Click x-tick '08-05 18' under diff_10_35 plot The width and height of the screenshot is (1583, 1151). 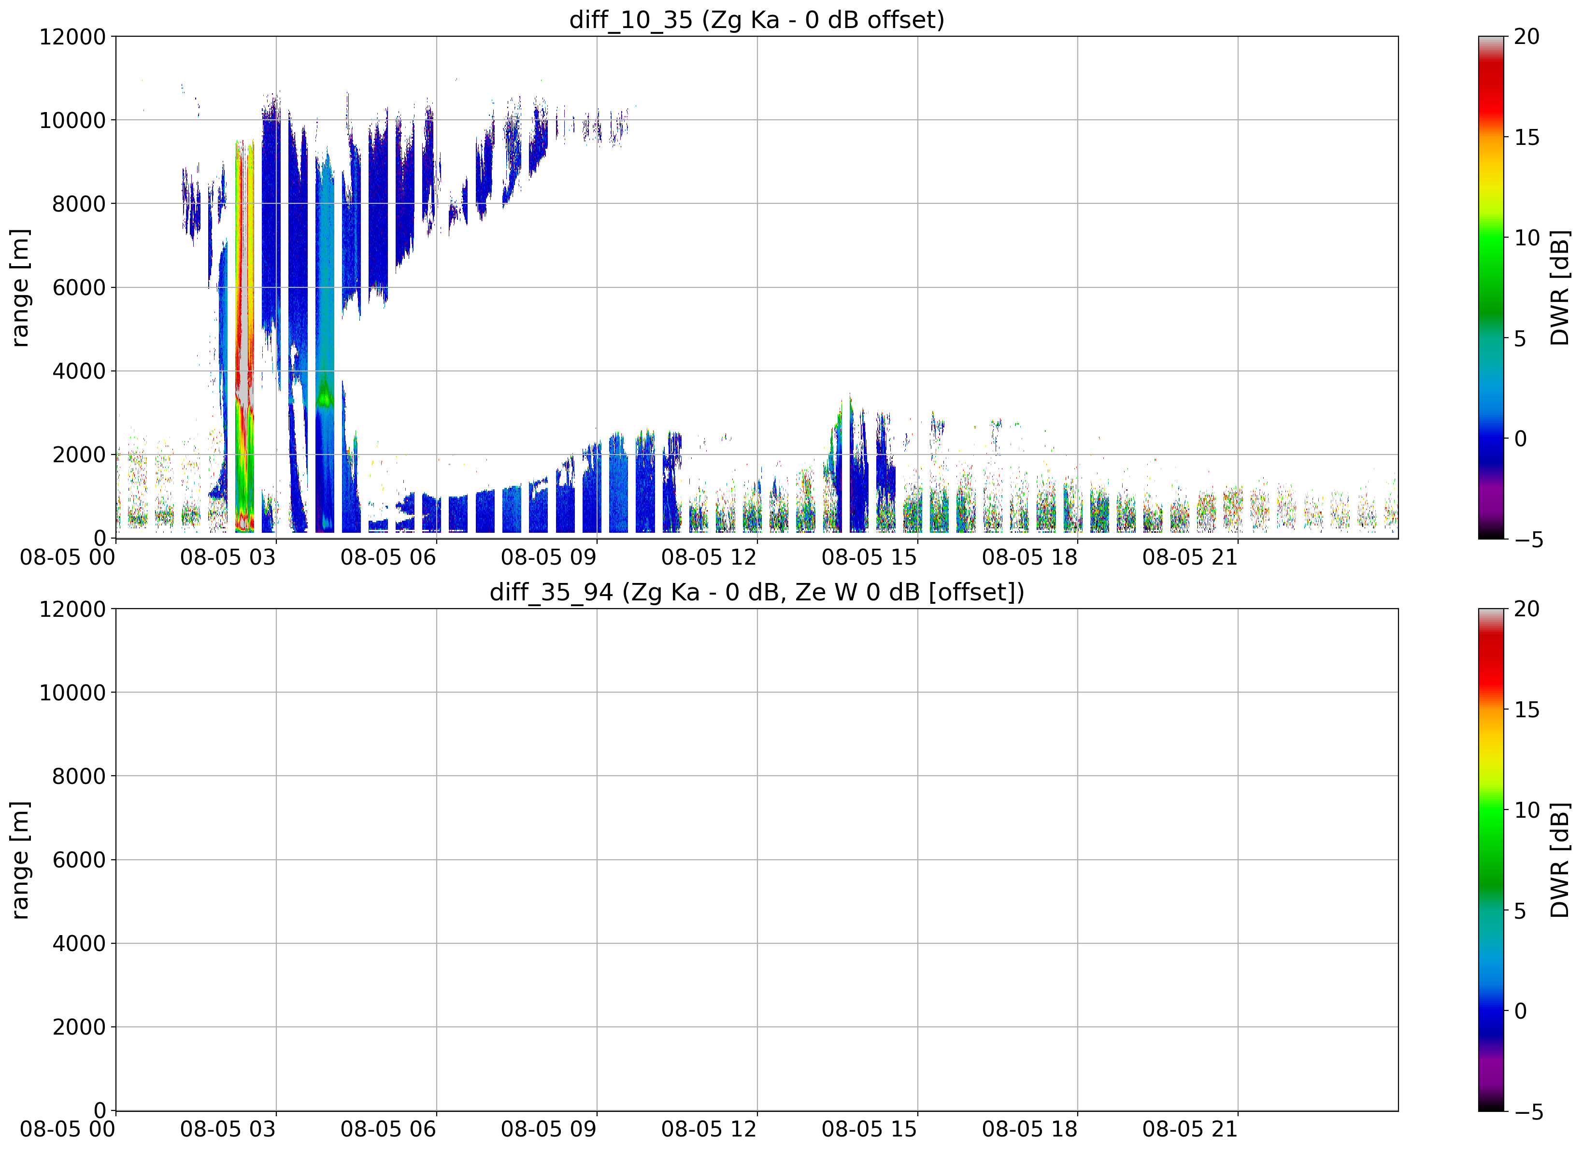(1030, 557)
